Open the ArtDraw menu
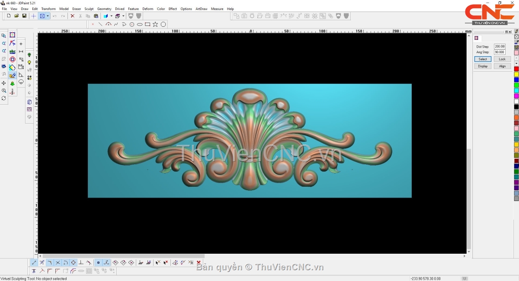Image resolution: width=519 pixels, height=281 pixels. pyautogui.click(x=202, y=9)
